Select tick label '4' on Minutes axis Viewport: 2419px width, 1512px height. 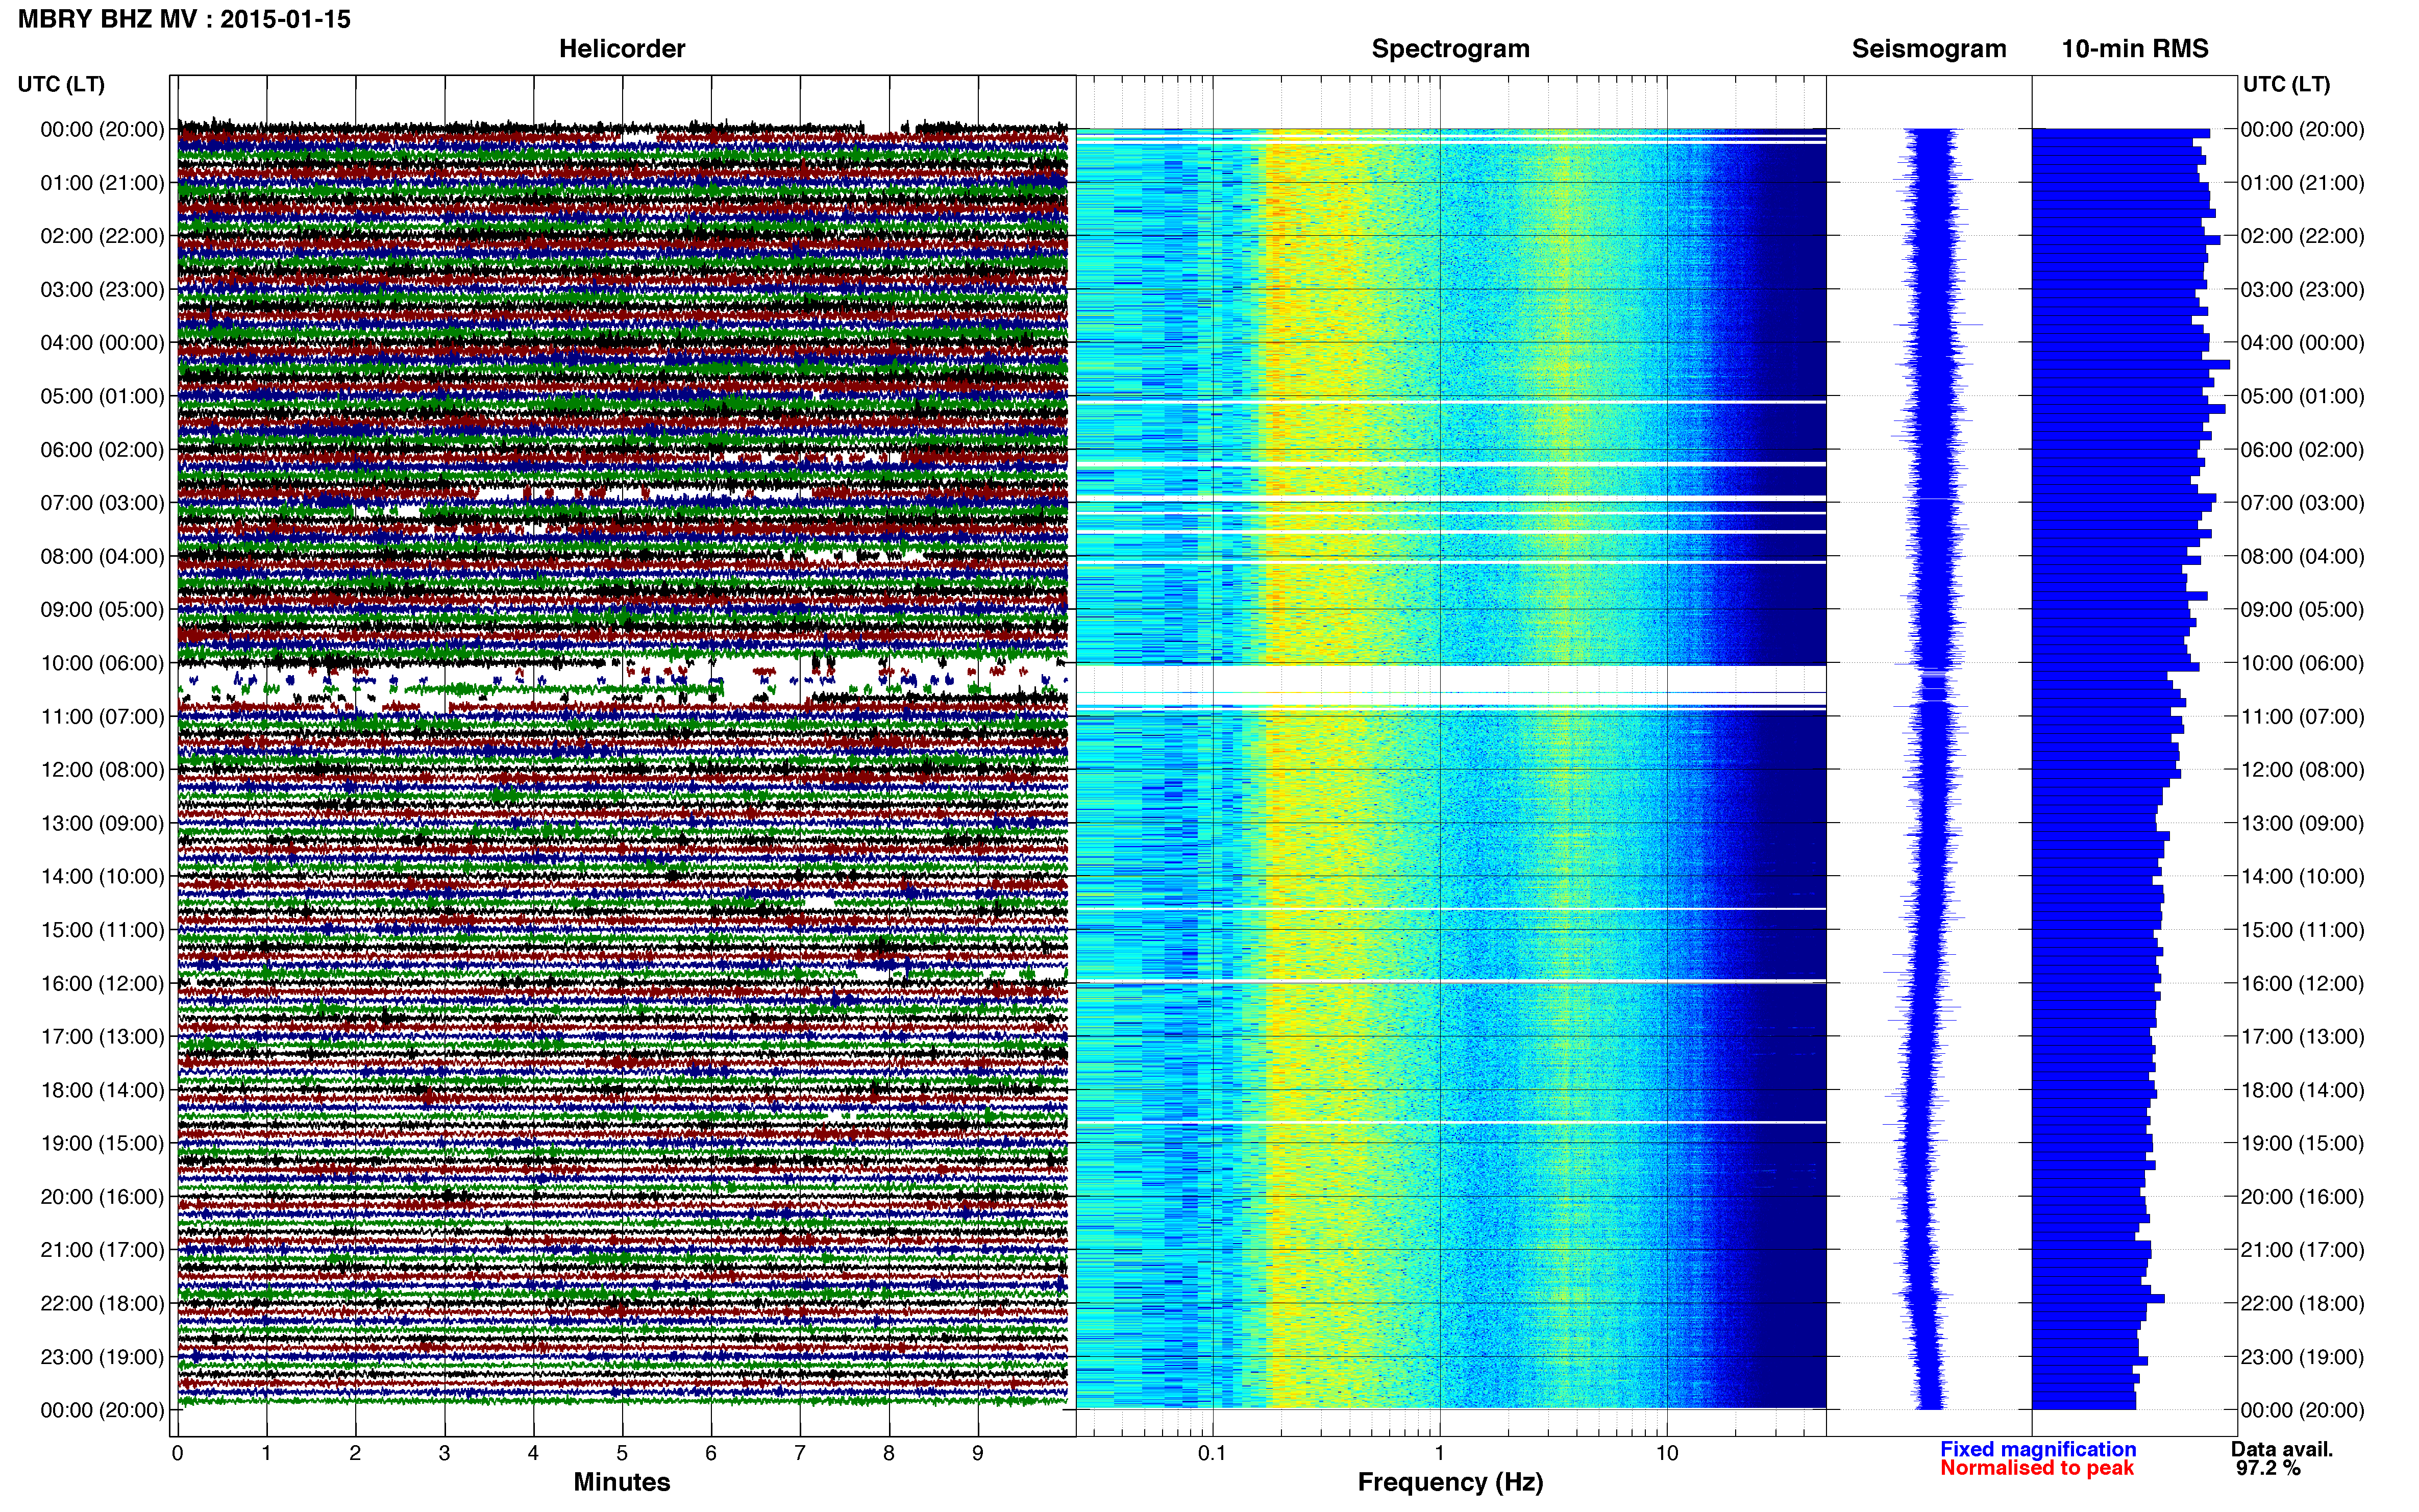tap(533, 1454)
